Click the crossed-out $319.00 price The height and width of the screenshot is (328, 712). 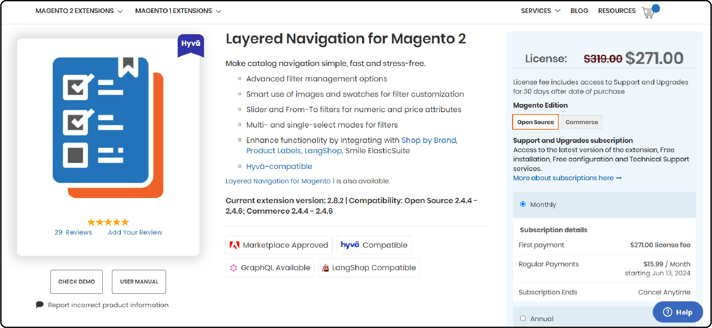click(x=603, y=59)
